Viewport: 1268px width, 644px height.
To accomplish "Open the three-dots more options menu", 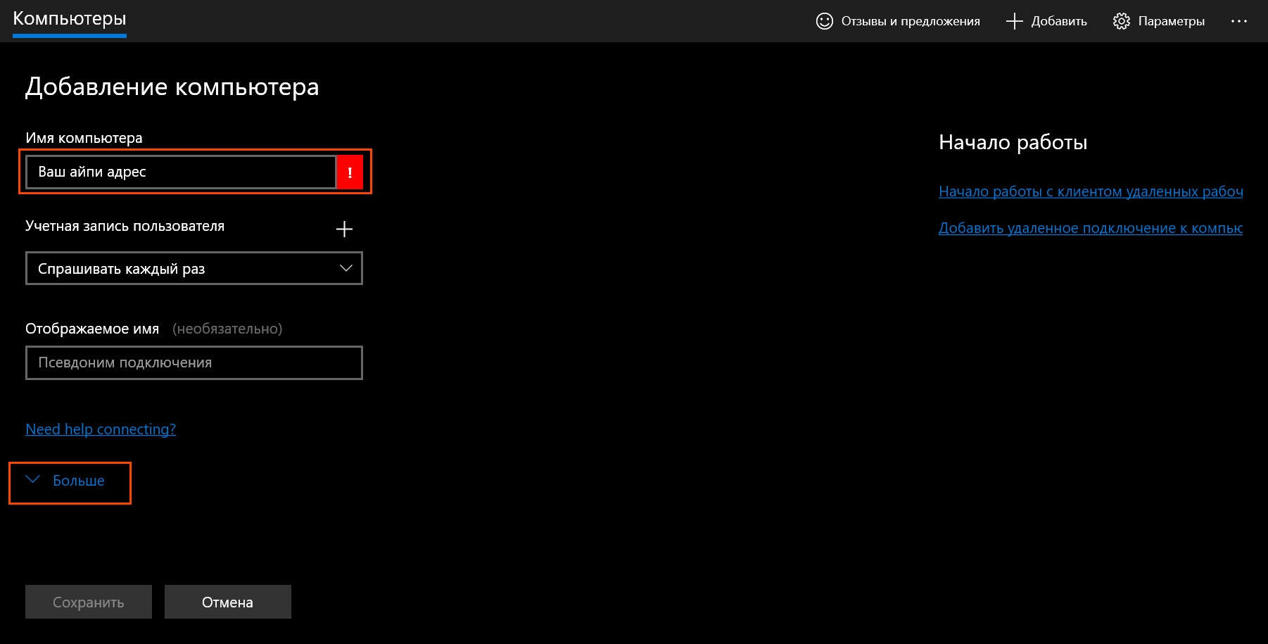I will [x=1238, y=21].
